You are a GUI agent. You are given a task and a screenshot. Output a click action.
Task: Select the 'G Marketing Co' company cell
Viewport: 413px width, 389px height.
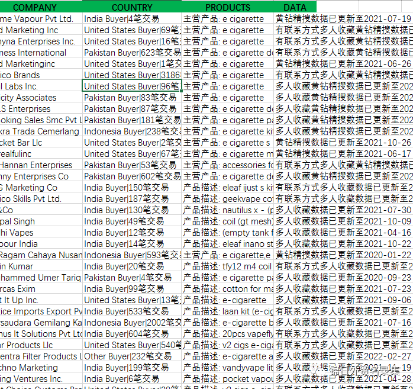pyautogui.click(x=41, y=187)
